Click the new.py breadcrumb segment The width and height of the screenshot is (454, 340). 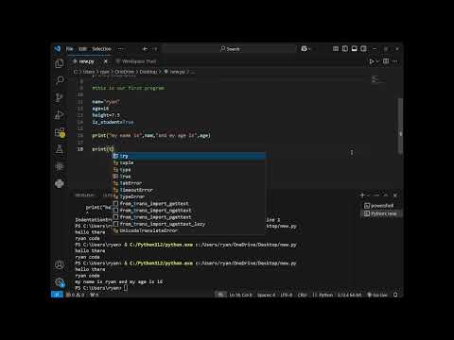tap(178, 72)
